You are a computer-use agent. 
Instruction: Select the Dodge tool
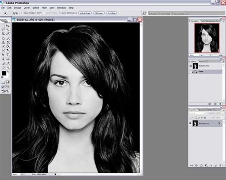[8, 50]
